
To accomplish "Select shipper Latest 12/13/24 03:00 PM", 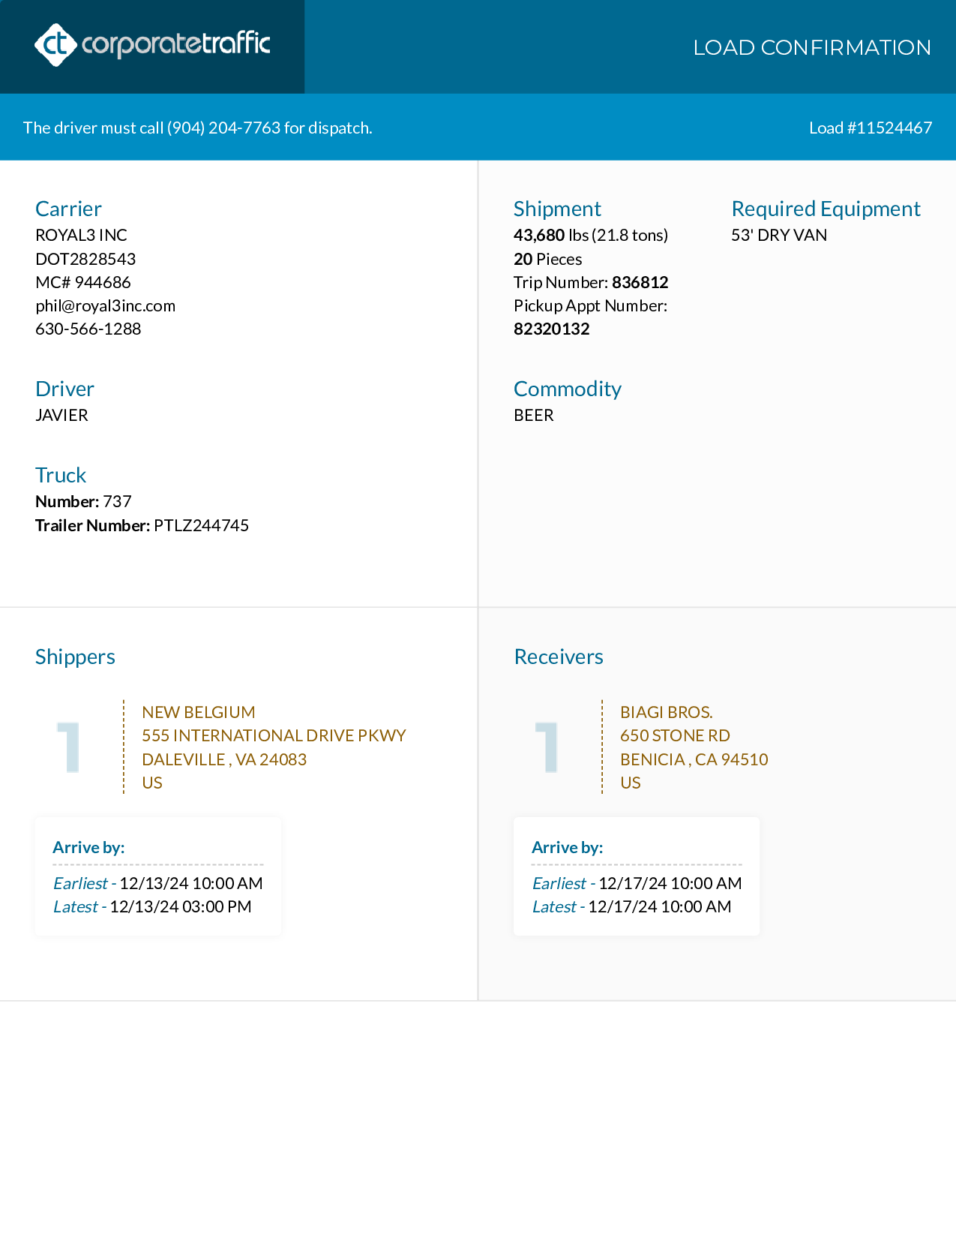I will pyautogui.click(x=152, y=906).
